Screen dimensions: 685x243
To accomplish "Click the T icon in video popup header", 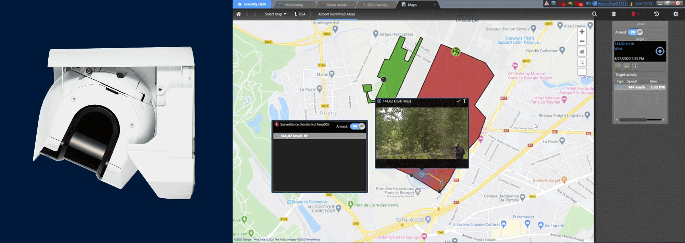I will 464,101.
